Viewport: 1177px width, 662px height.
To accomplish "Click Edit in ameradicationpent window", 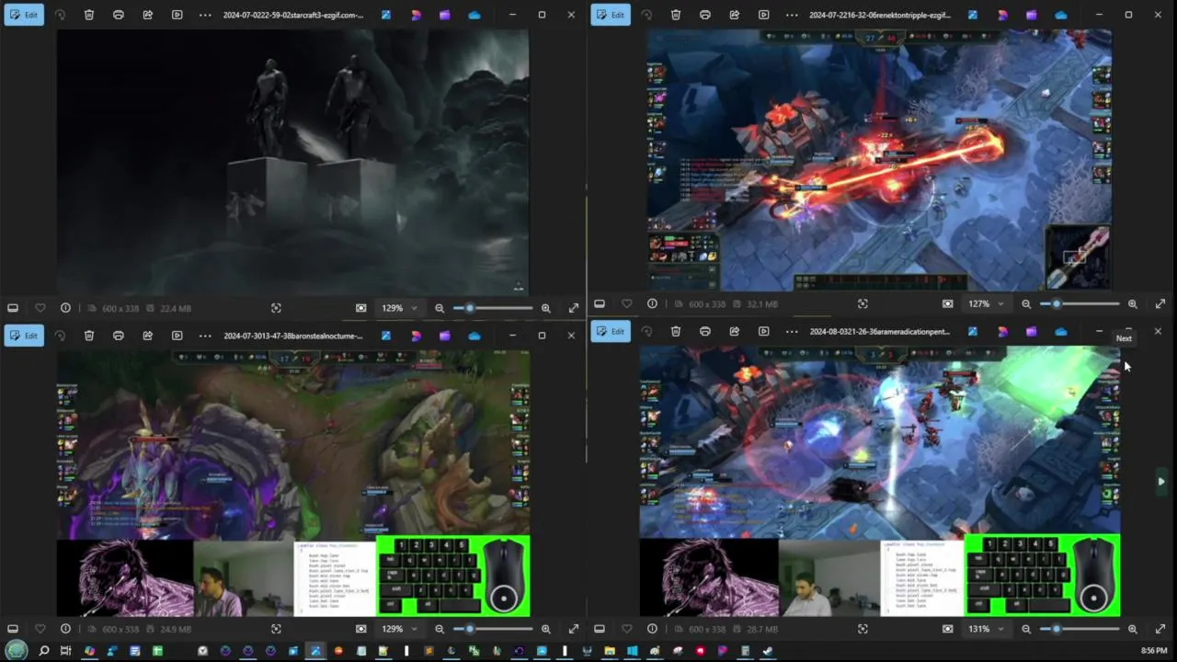I will click(x=611, y=331).
